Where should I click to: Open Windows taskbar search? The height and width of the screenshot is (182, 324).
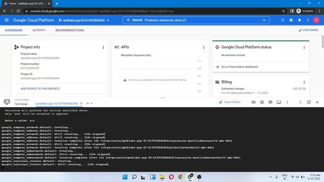(x=134, y=177)
